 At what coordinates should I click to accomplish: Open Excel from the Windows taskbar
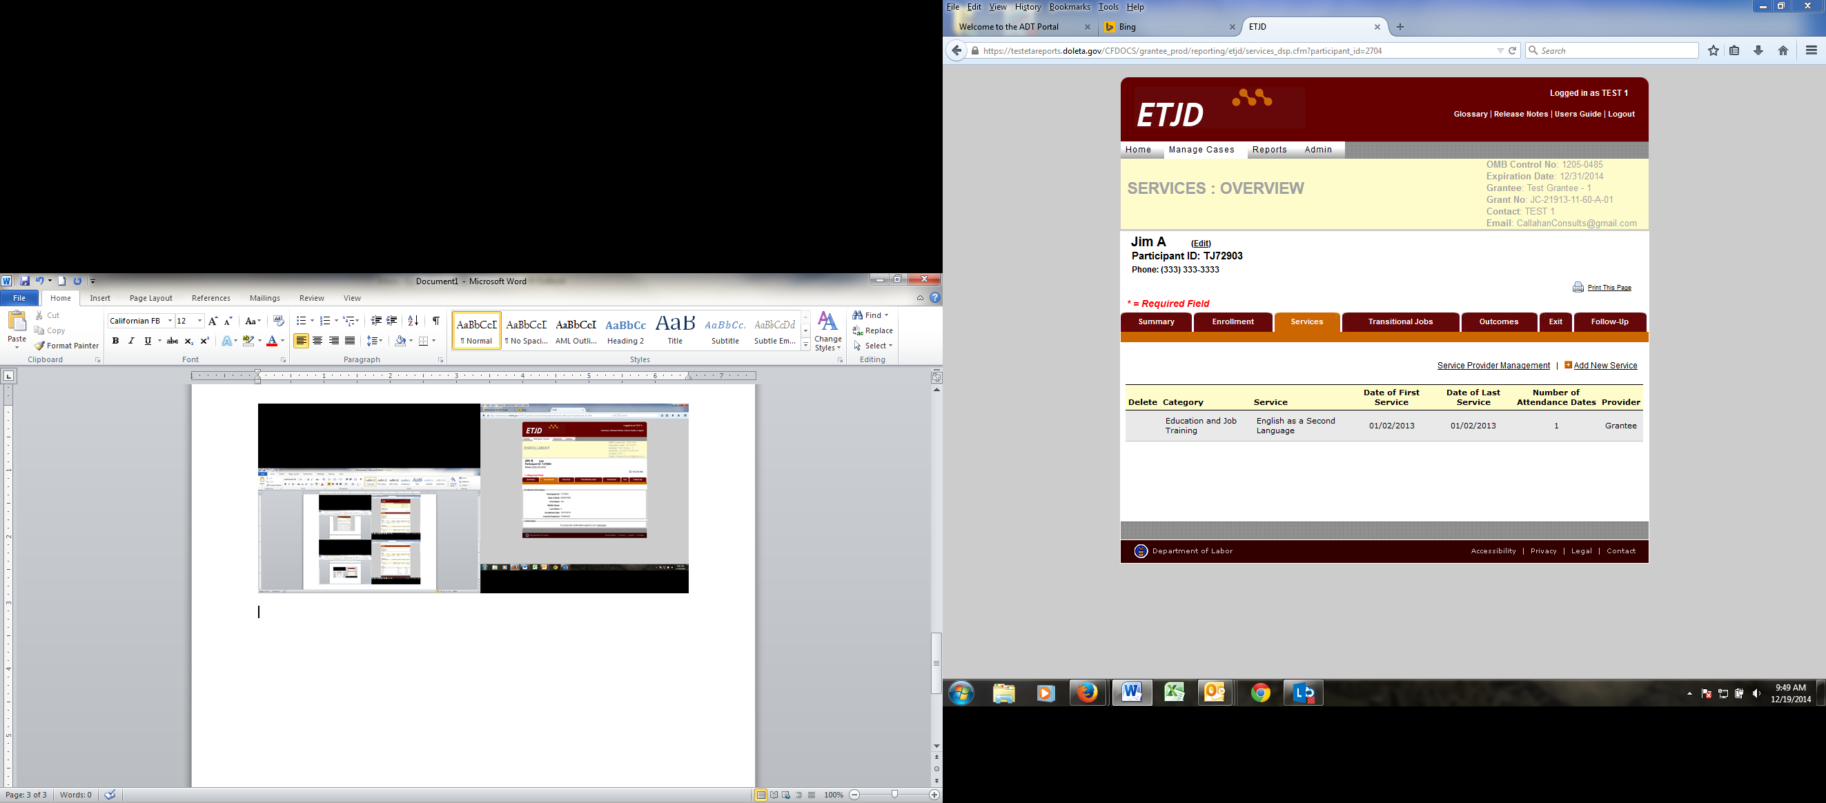tap(1174, 693)
